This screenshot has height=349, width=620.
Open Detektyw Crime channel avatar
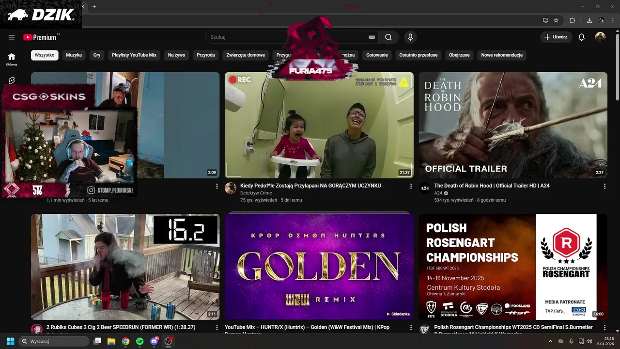click(231, 188)
